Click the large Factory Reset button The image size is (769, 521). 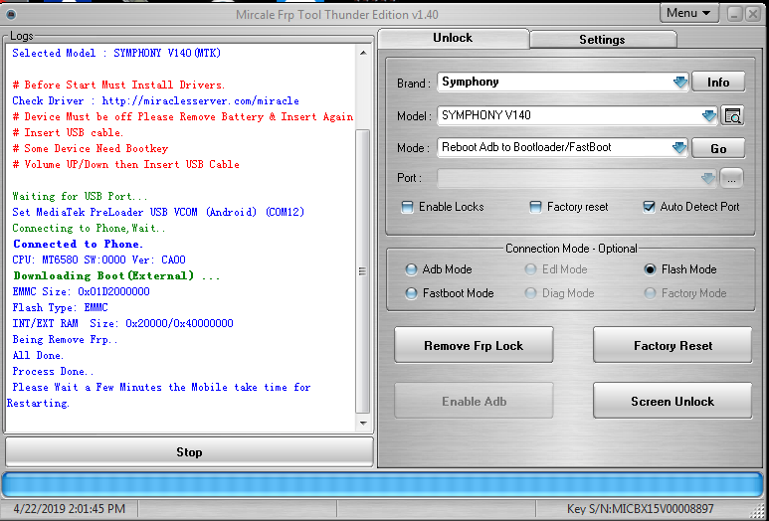[x=673, y=346]
